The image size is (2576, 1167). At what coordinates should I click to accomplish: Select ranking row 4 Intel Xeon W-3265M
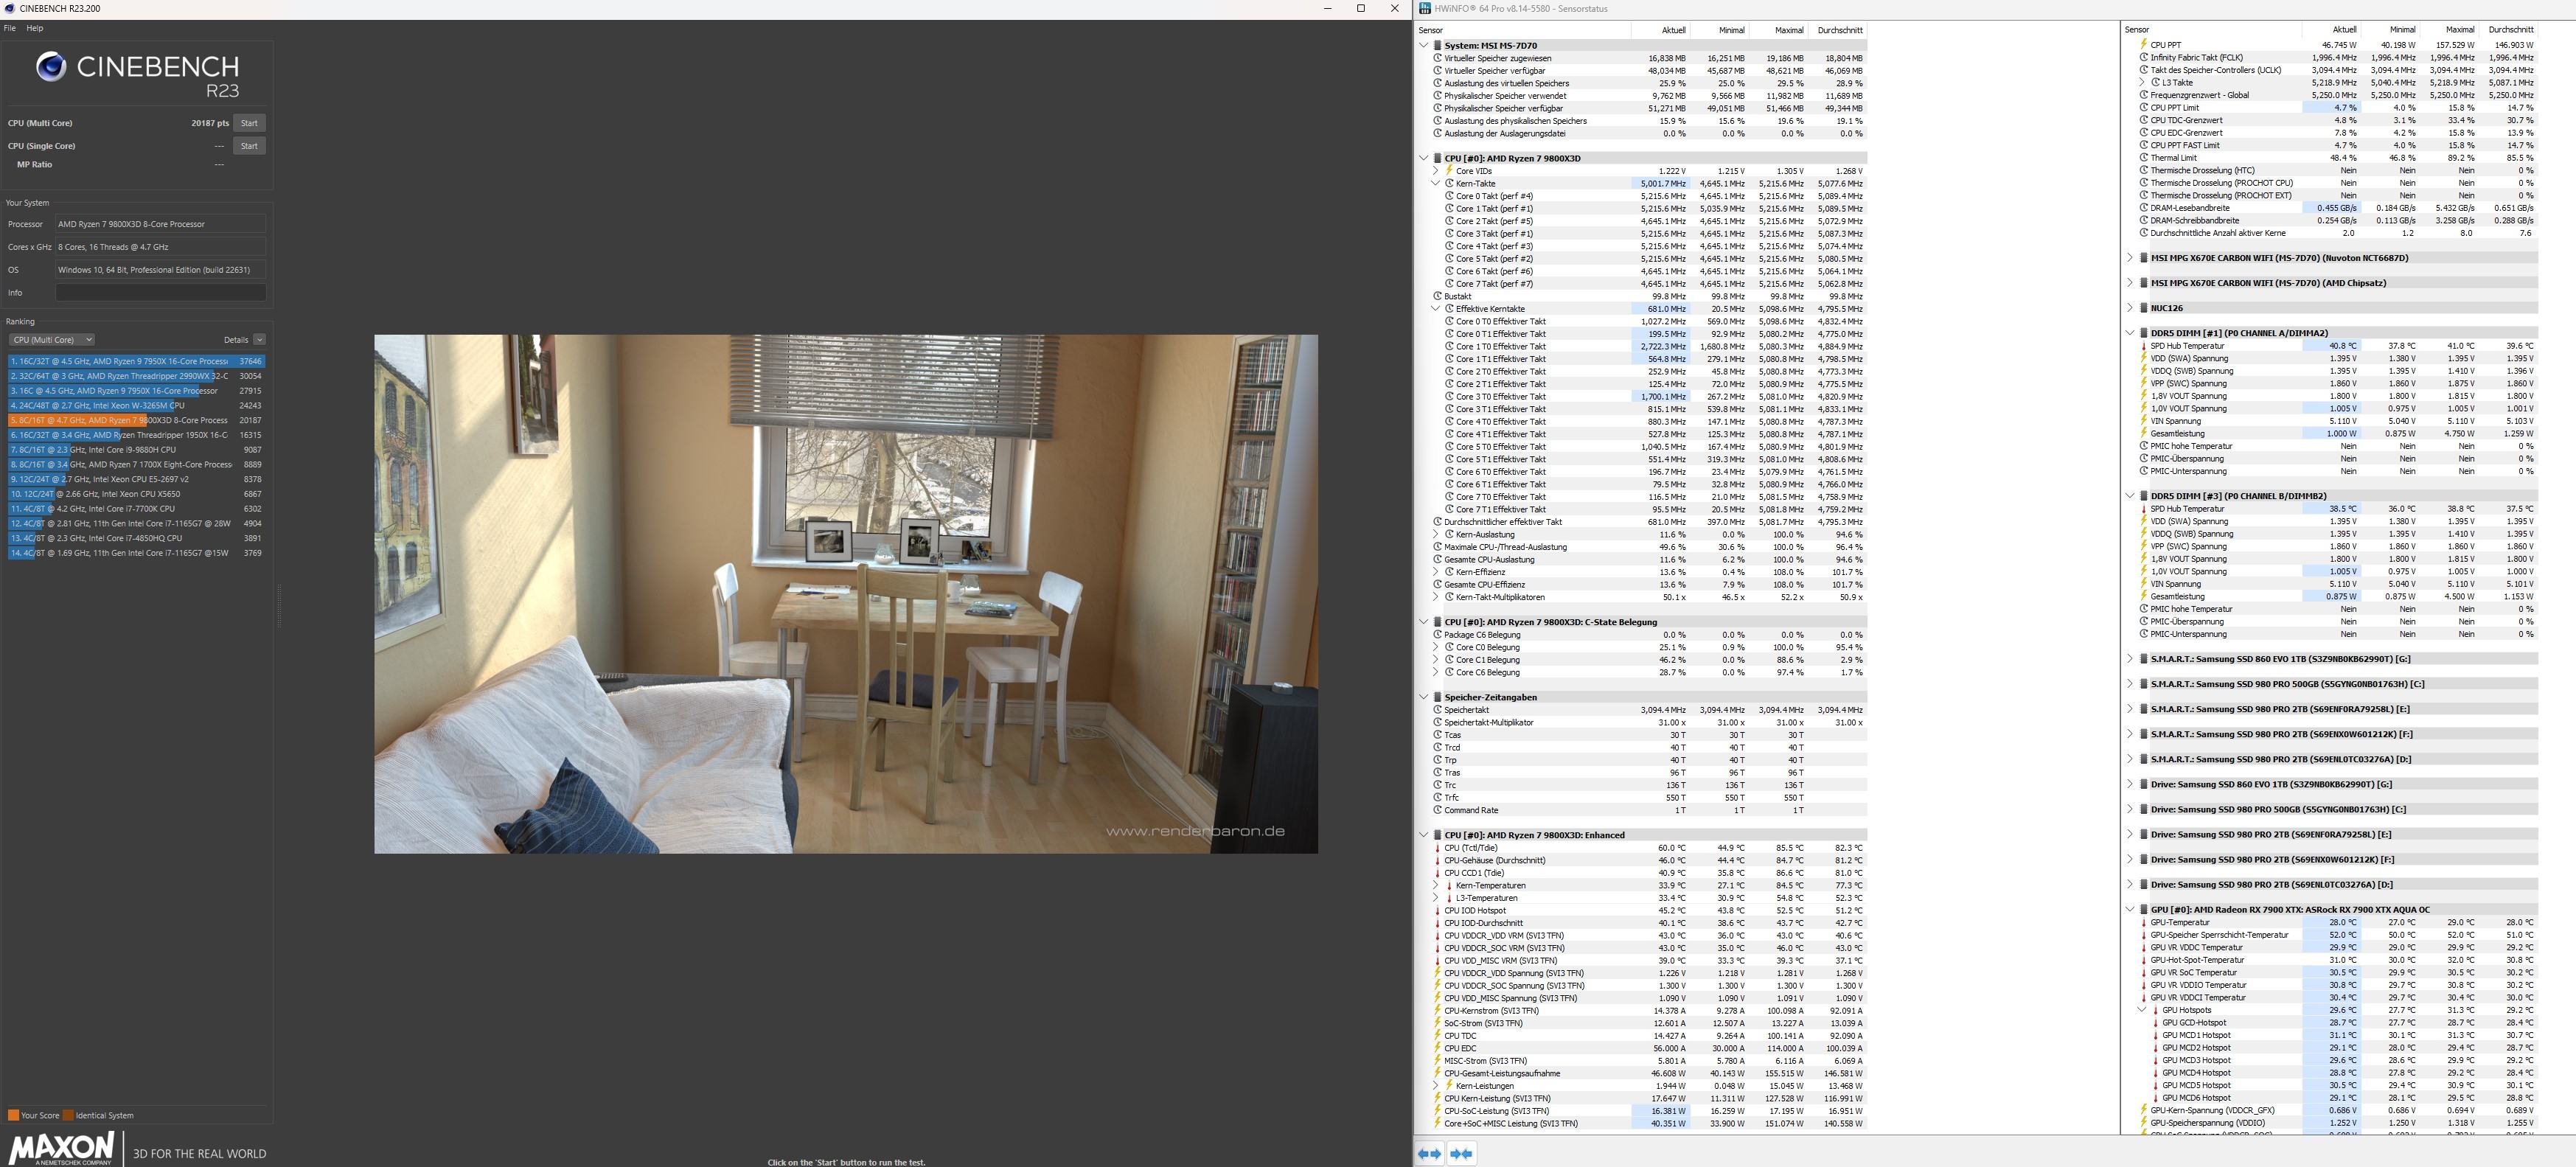point(136,405)
